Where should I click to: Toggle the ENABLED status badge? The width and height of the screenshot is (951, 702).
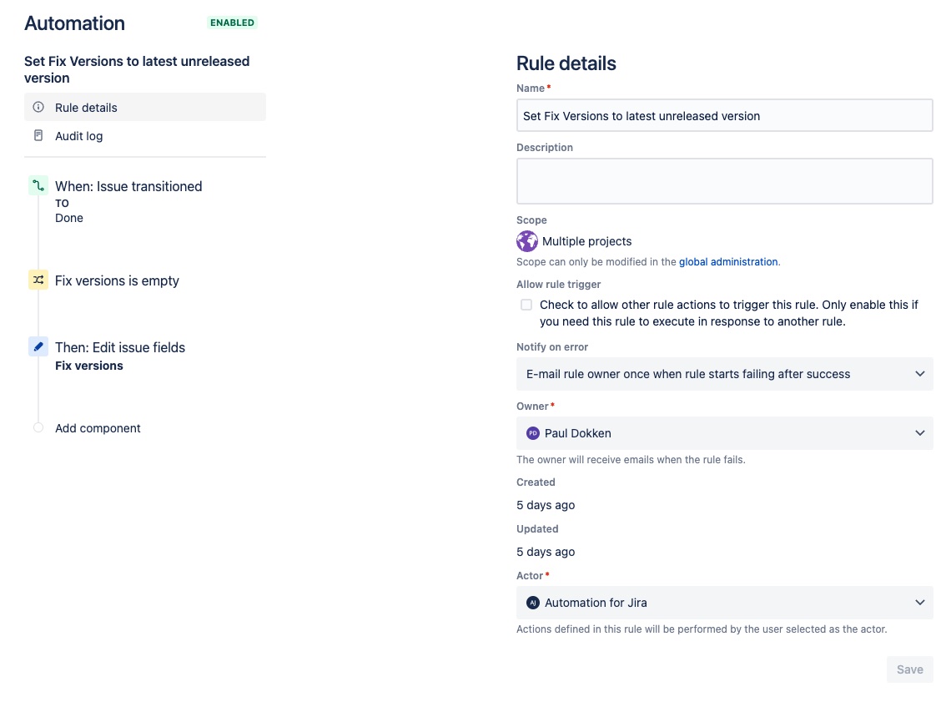[232, 23]
